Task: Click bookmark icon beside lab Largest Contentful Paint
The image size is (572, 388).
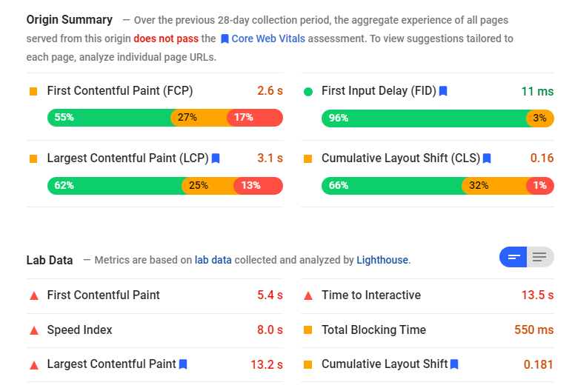Action: pos(183,364)
